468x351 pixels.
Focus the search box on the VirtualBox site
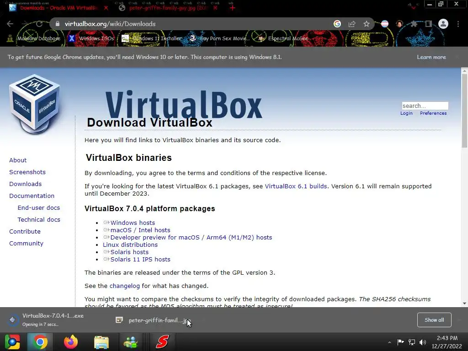(425, 106)
